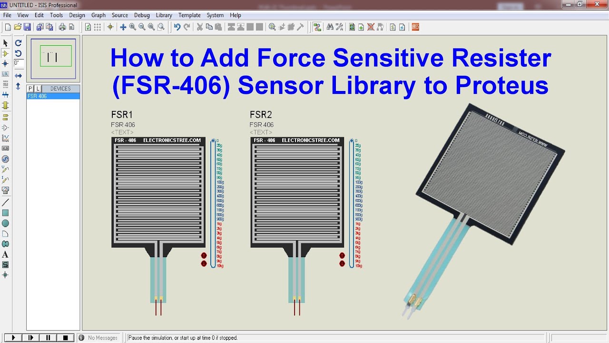Image resolution: width=609 pixels, height=343 pixels.
Task: Pick parts from libraries icon
Action: pos(272,27)
